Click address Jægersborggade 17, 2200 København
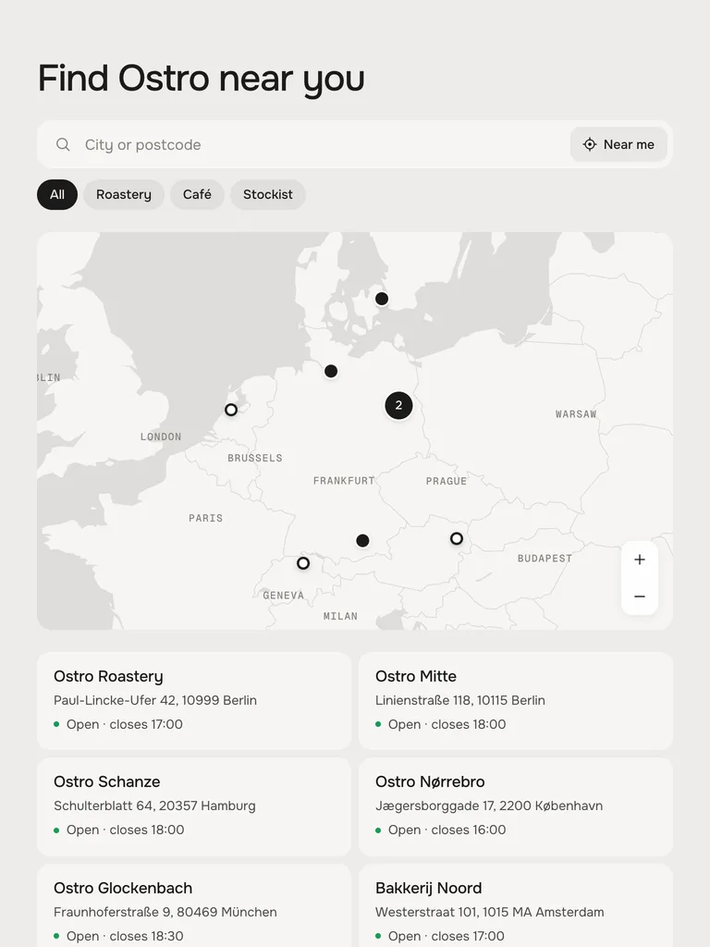The width and height of the screenshot is (710, 947). tap(489, 806)
